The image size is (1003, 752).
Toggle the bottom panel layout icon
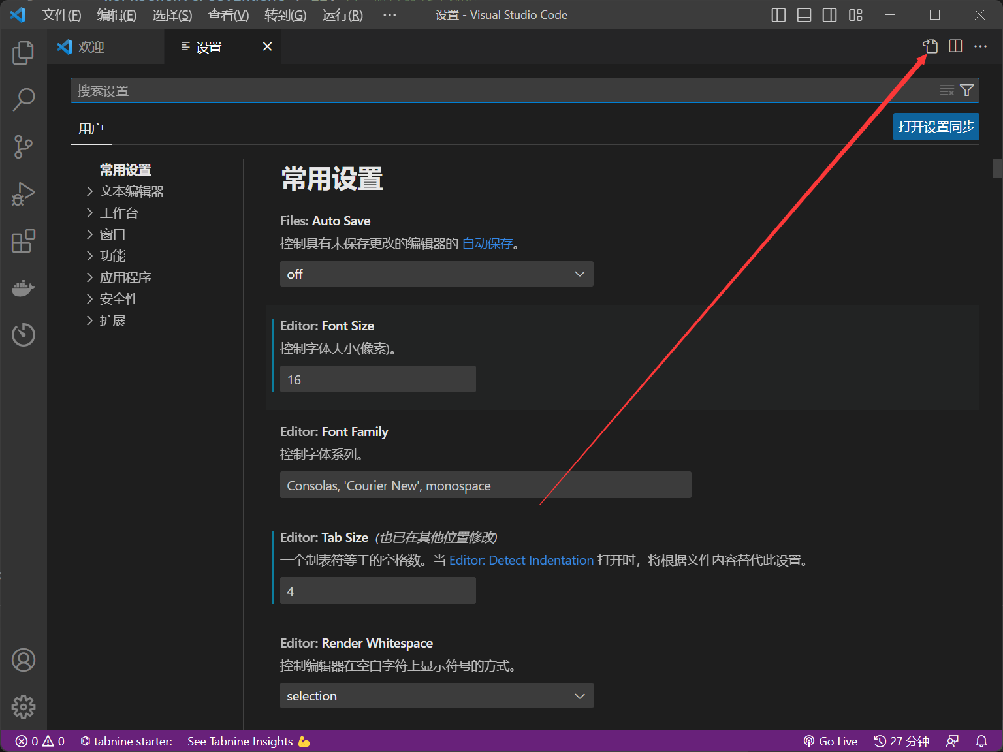point(804,15)
